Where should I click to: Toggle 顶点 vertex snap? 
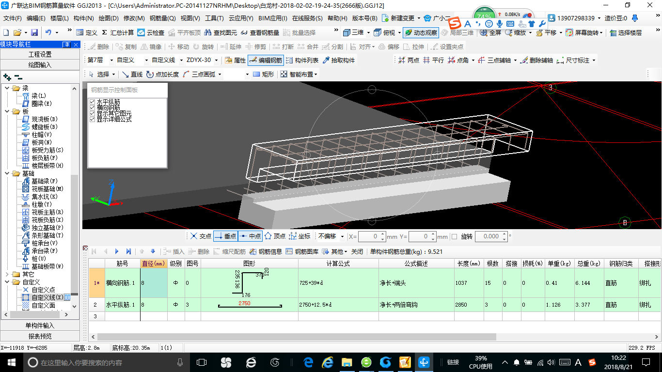coord(275,236)
